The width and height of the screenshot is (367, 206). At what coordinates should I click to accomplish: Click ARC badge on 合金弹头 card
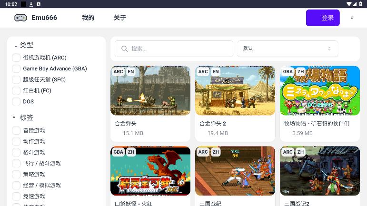118,71
